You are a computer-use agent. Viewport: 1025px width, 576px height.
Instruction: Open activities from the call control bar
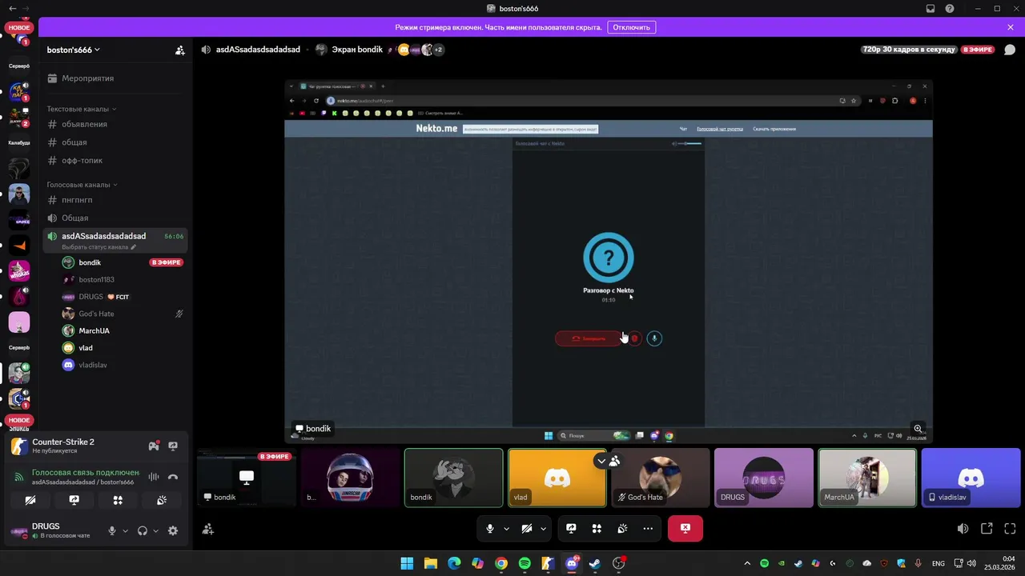597,529
